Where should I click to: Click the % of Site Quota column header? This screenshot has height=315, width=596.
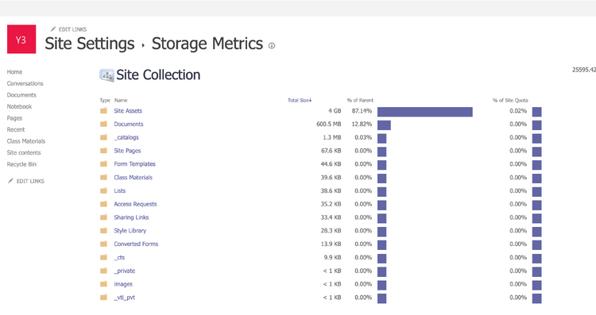pyautogui.click(x=510, y=100)
